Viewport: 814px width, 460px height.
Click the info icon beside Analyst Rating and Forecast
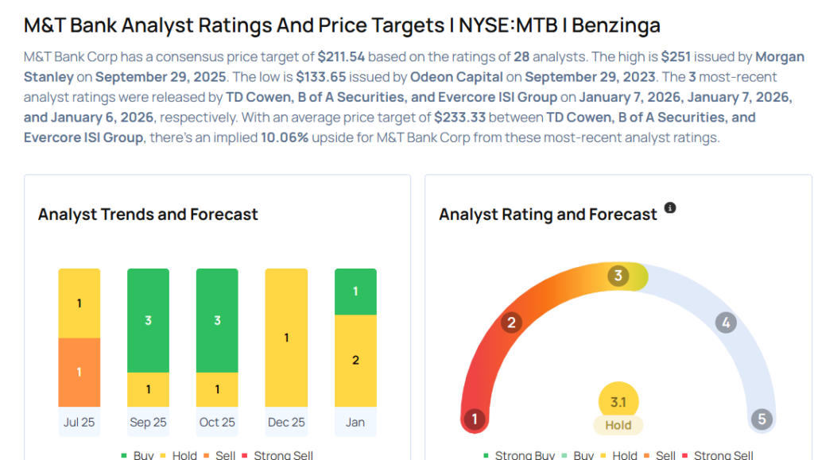point(670,208)
